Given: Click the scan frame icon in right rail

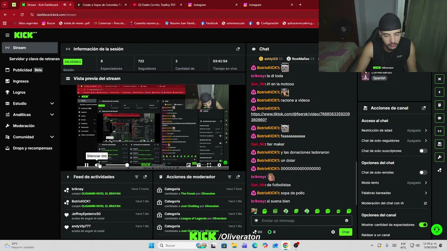Looking at the screenshot, I should coord(440,79).
